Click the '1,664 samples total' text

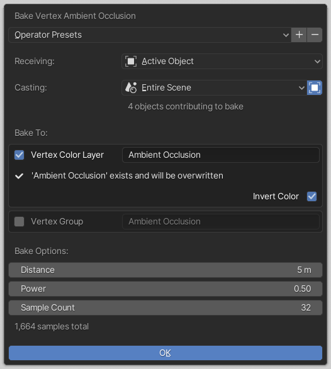(52, 327)
